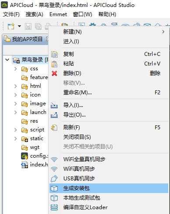Open the Emmet menu
This screenshot has width=170, height=214.
click(58, 14)
